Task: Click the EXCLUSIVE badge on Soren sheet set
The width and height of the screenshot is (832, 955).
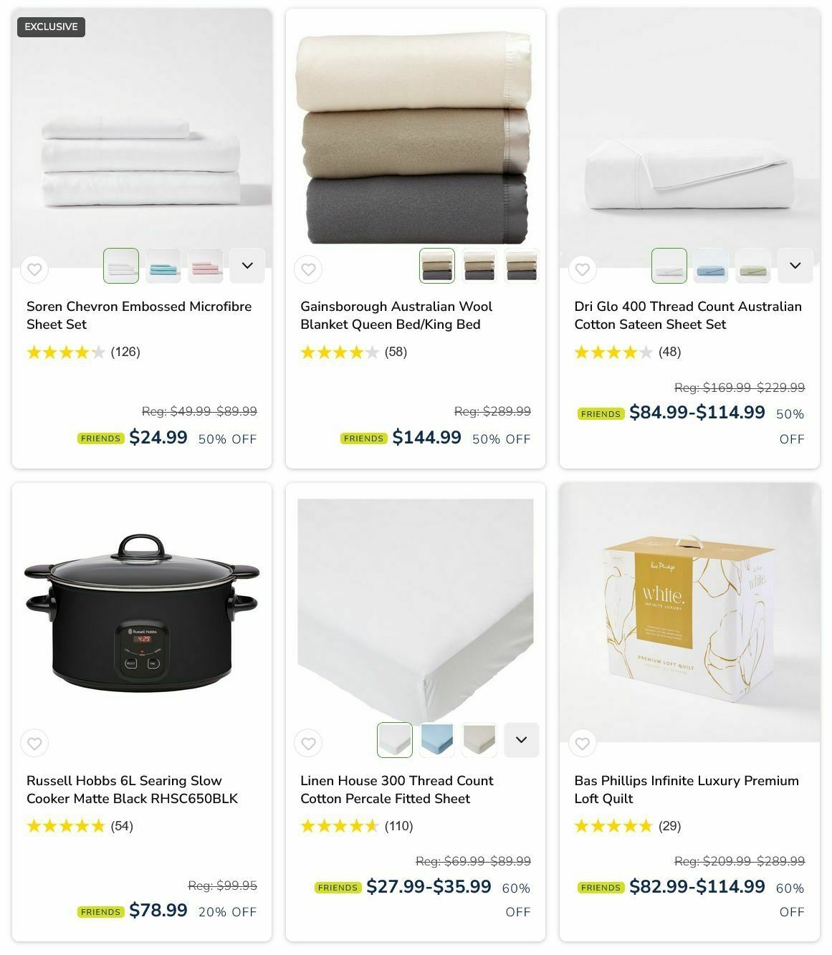Action: pyautogui.click(x=51, y=27)
